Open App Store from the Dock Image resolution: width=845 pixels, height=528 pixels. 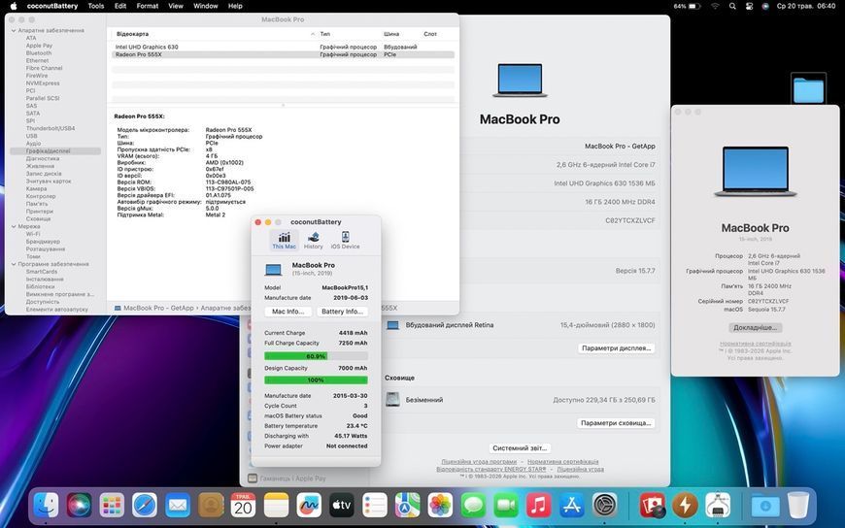point(572,506)
